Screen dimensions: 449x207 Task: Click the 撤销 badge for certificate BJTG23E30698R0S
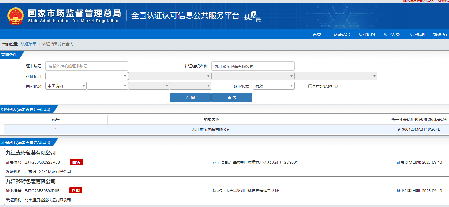pyautogui.click(x=76, y=191)
